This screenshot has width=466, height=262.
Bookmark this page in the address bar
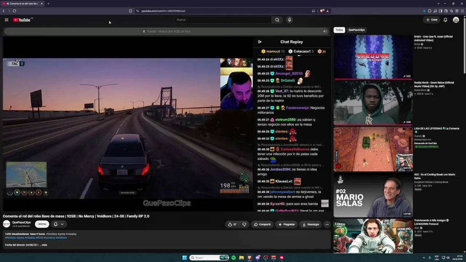pyautogui.click(x=130, y=11)
